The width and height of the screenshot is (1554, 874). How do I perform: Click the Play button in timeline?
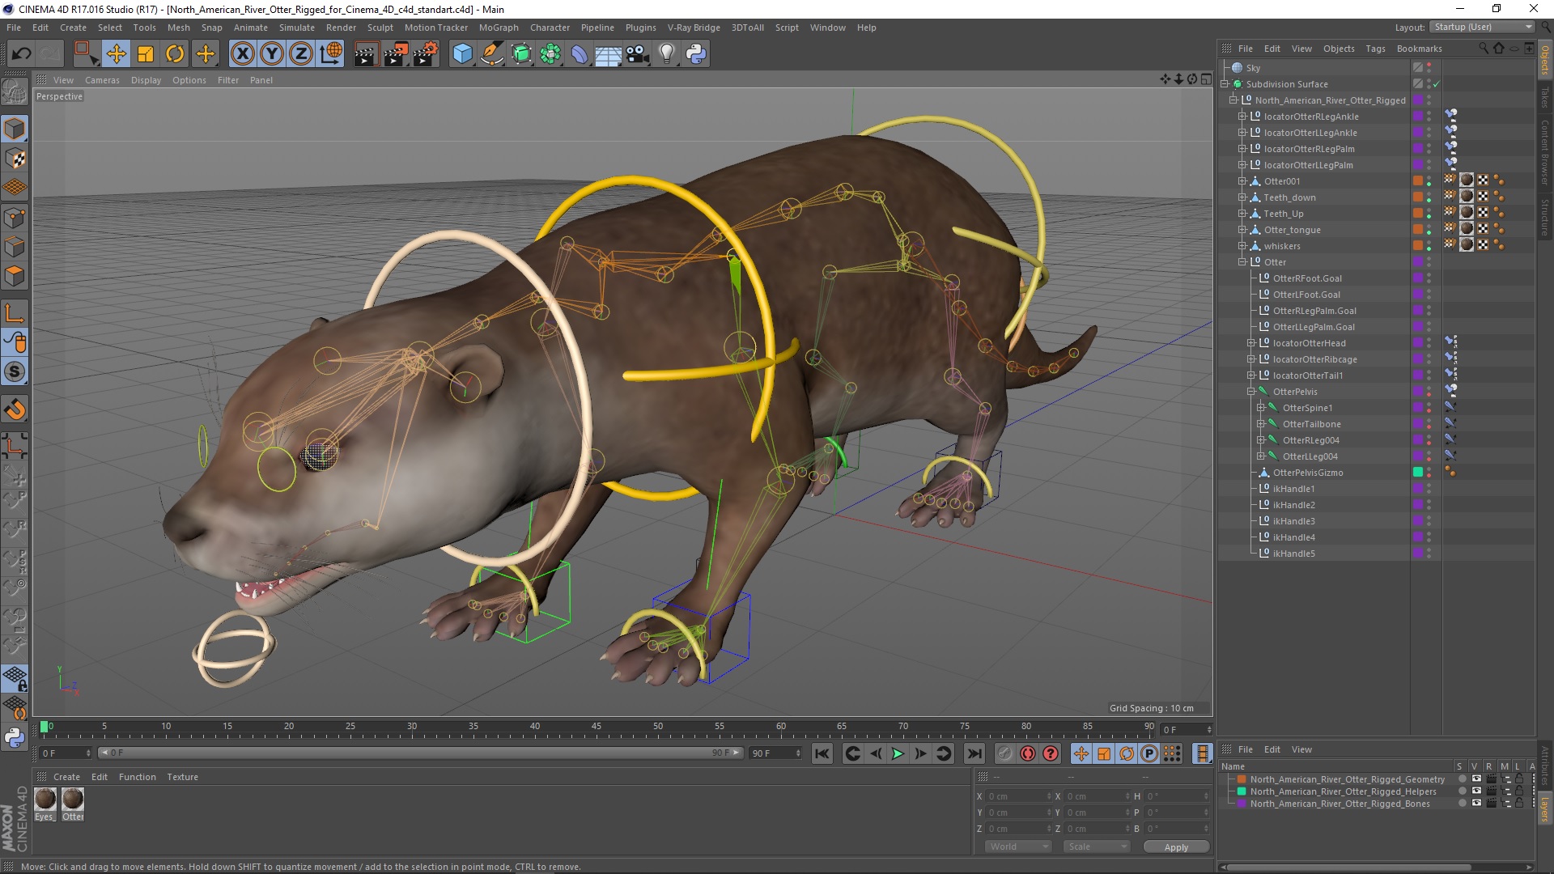pyautogui.click(x=898, y=753)
